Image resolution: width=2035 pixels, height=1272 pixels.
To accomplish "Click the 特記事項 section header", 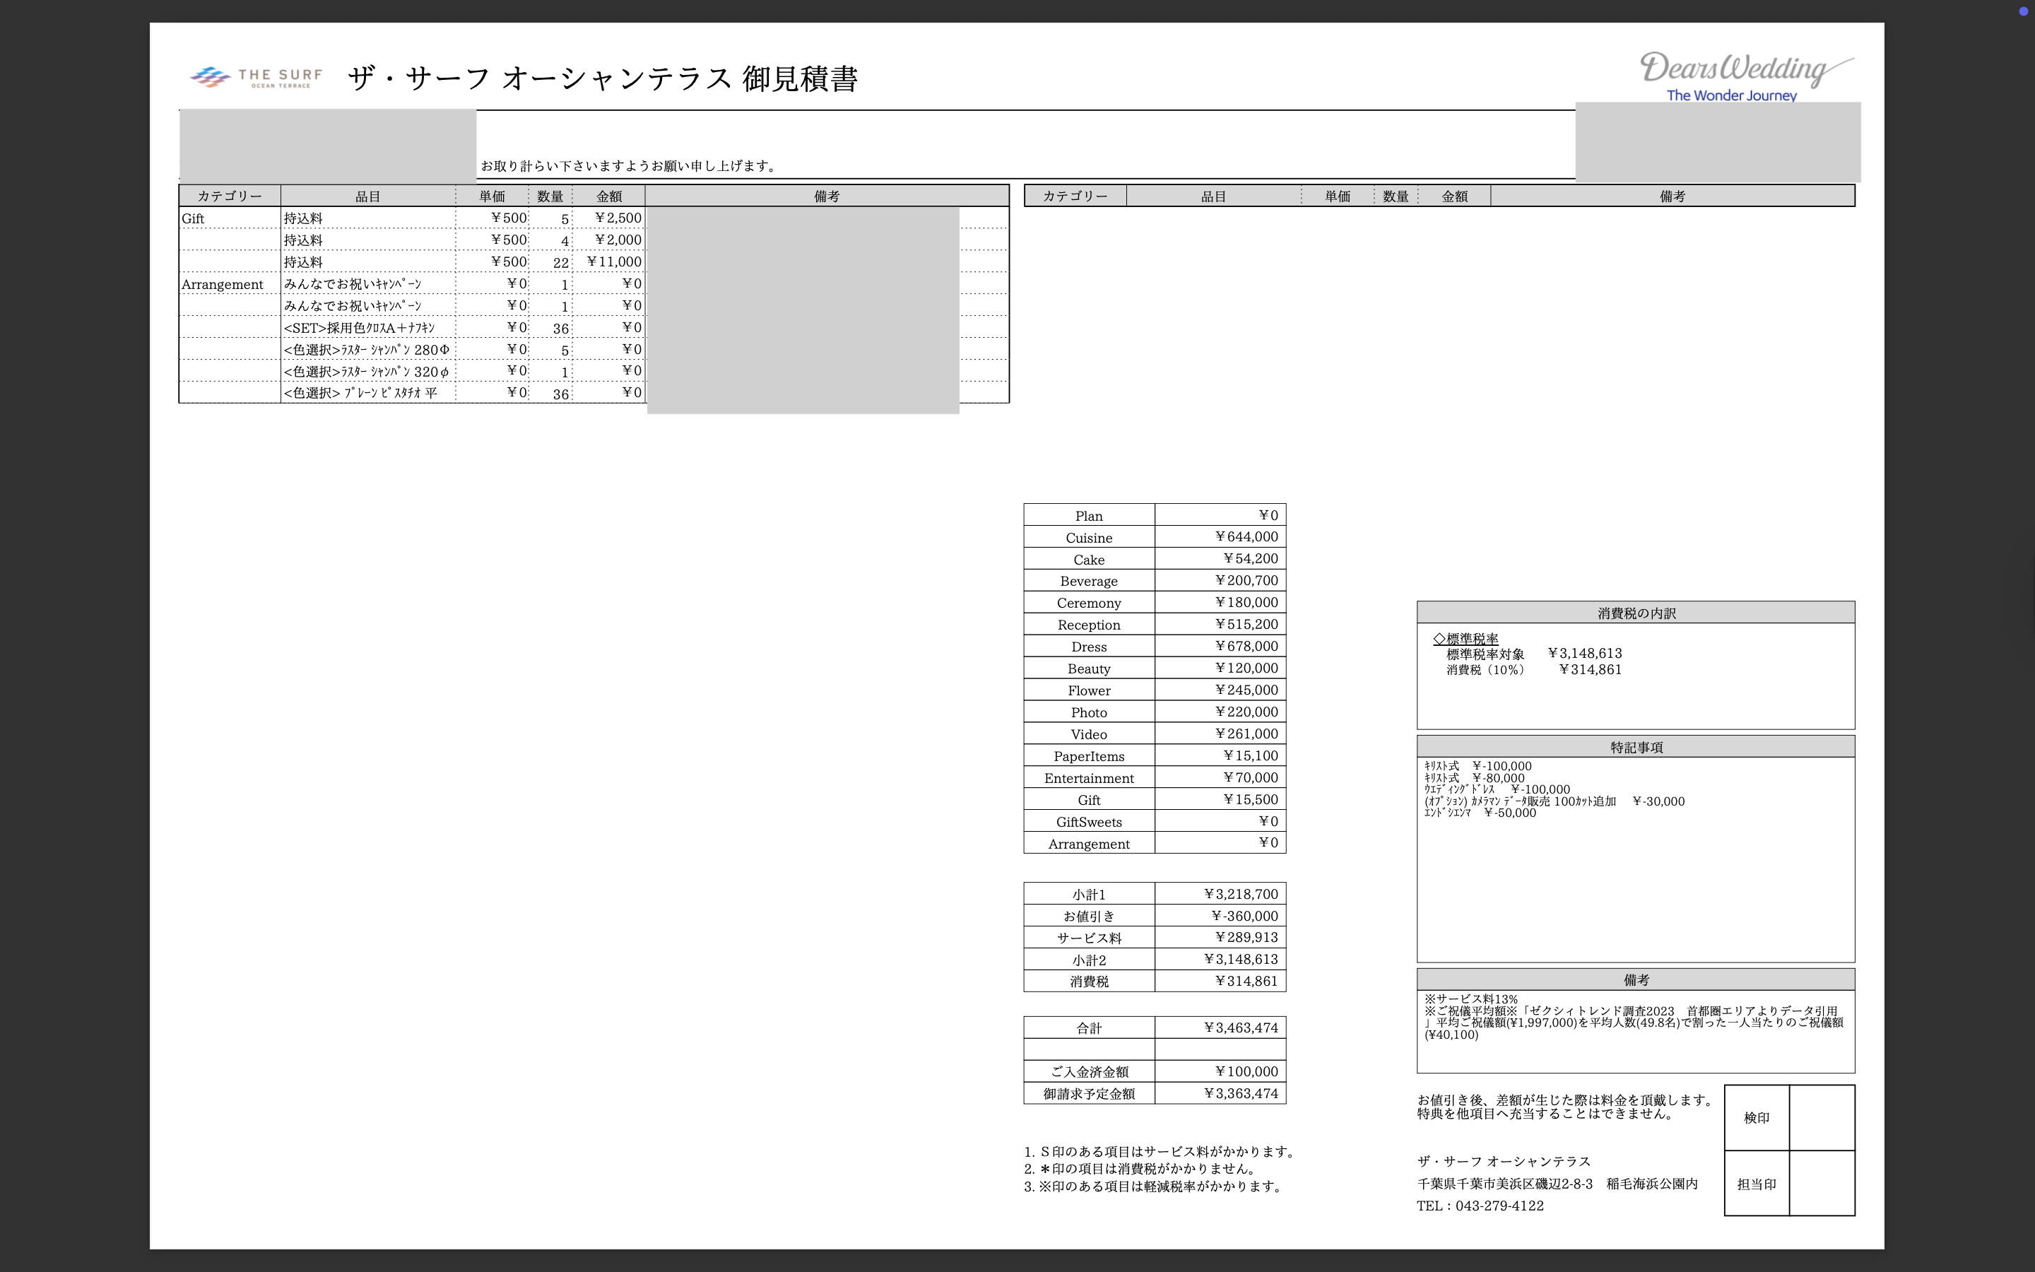I will (1636, 747).
